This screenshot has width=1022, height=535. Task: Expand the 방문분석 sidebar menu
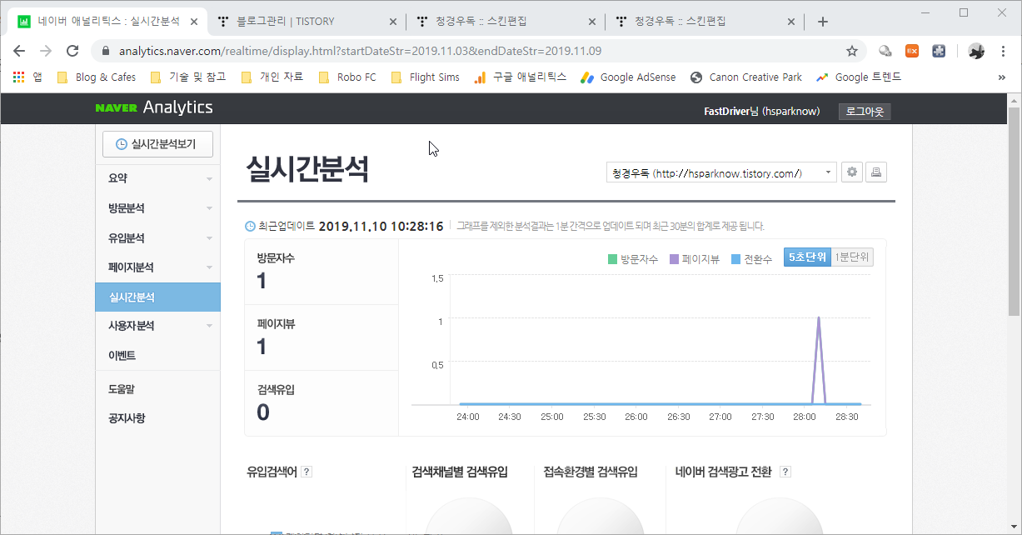coord(158,208)
